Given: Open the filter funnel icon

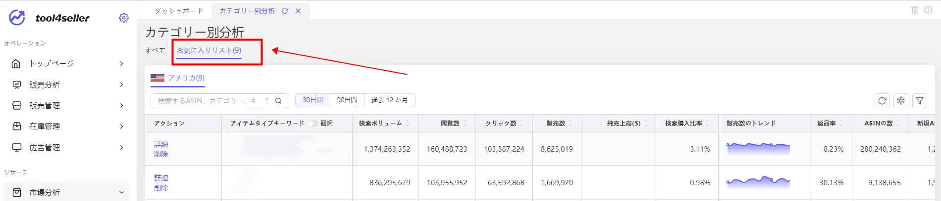Looking at the screenshot, I should coord(920,101).
